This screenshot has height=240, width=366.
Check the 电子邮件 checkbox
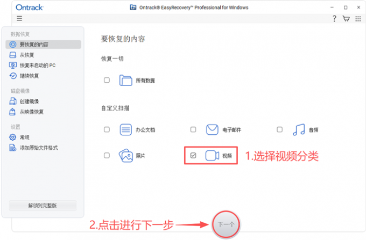[193, 129]
